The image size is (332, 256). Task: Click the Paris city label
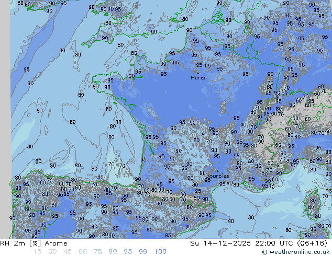click(198, 78)
